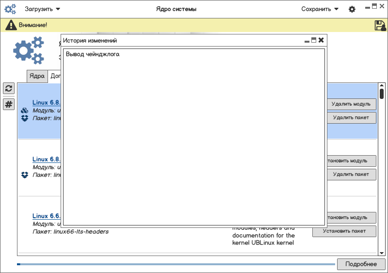
Task: Close the История изменений dialog
Action: pyautogui.click(x=321, y=40)
